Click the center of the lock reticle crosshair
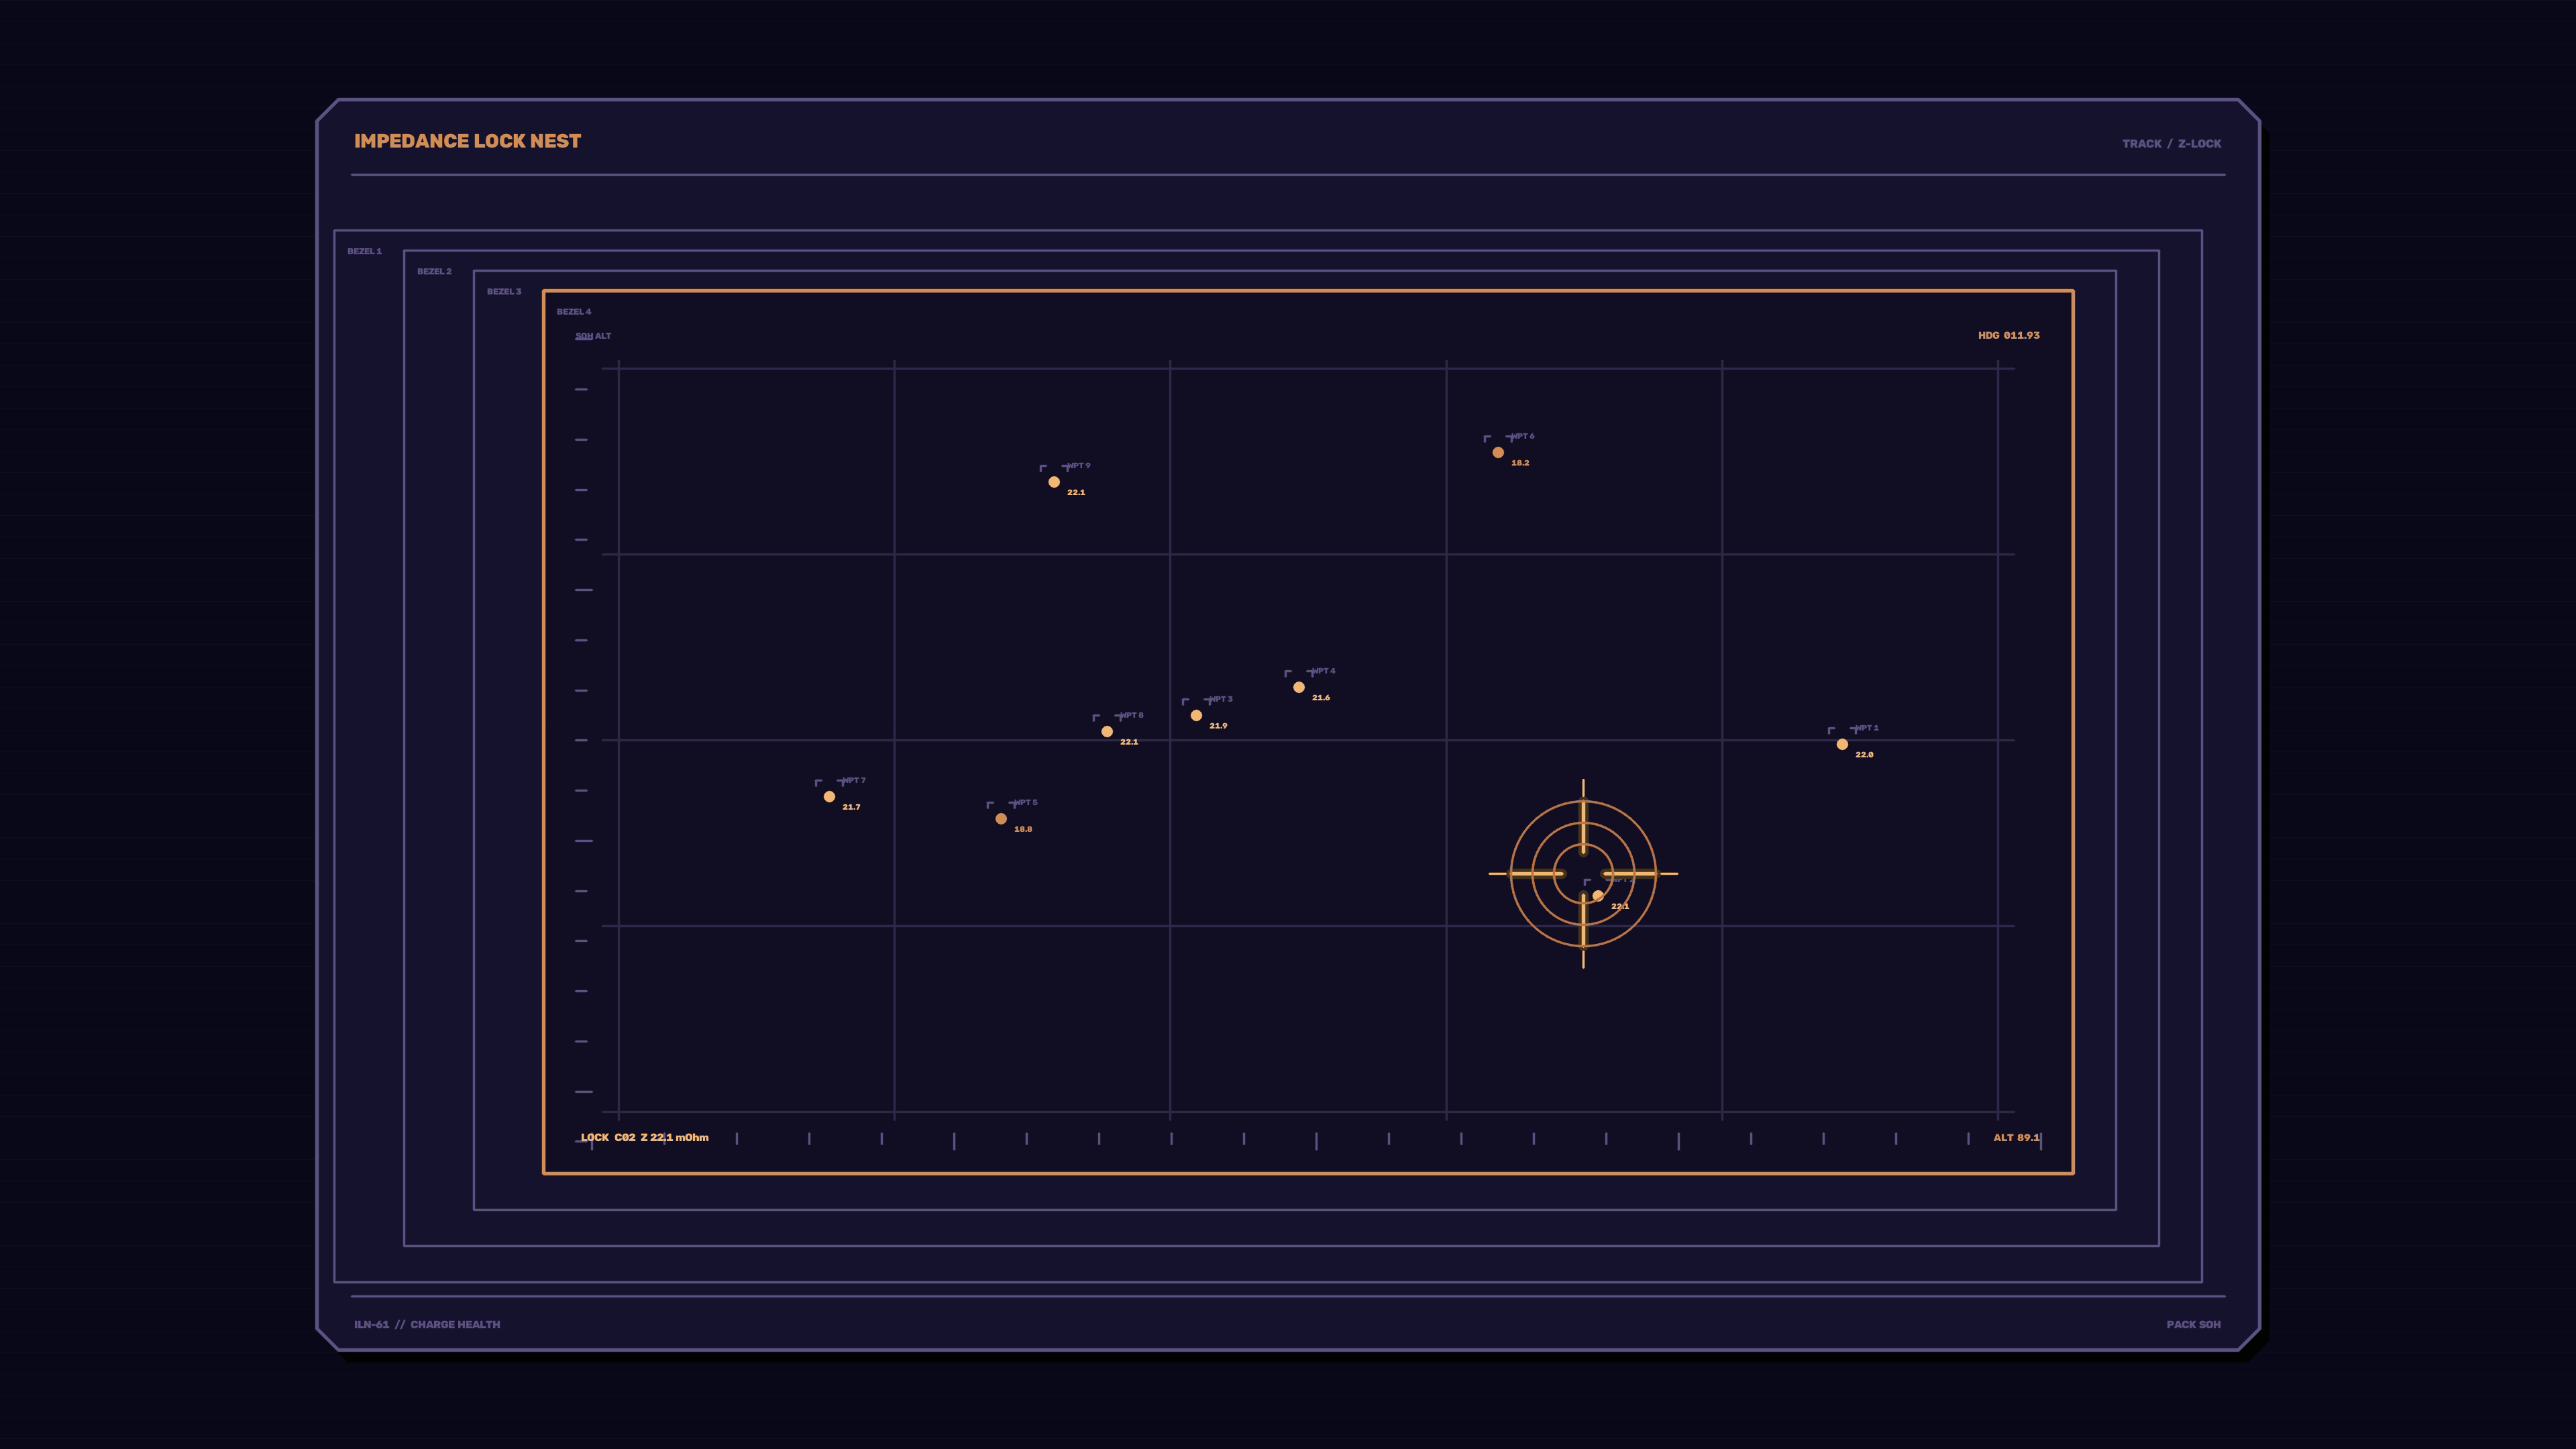 point(1583,874)
